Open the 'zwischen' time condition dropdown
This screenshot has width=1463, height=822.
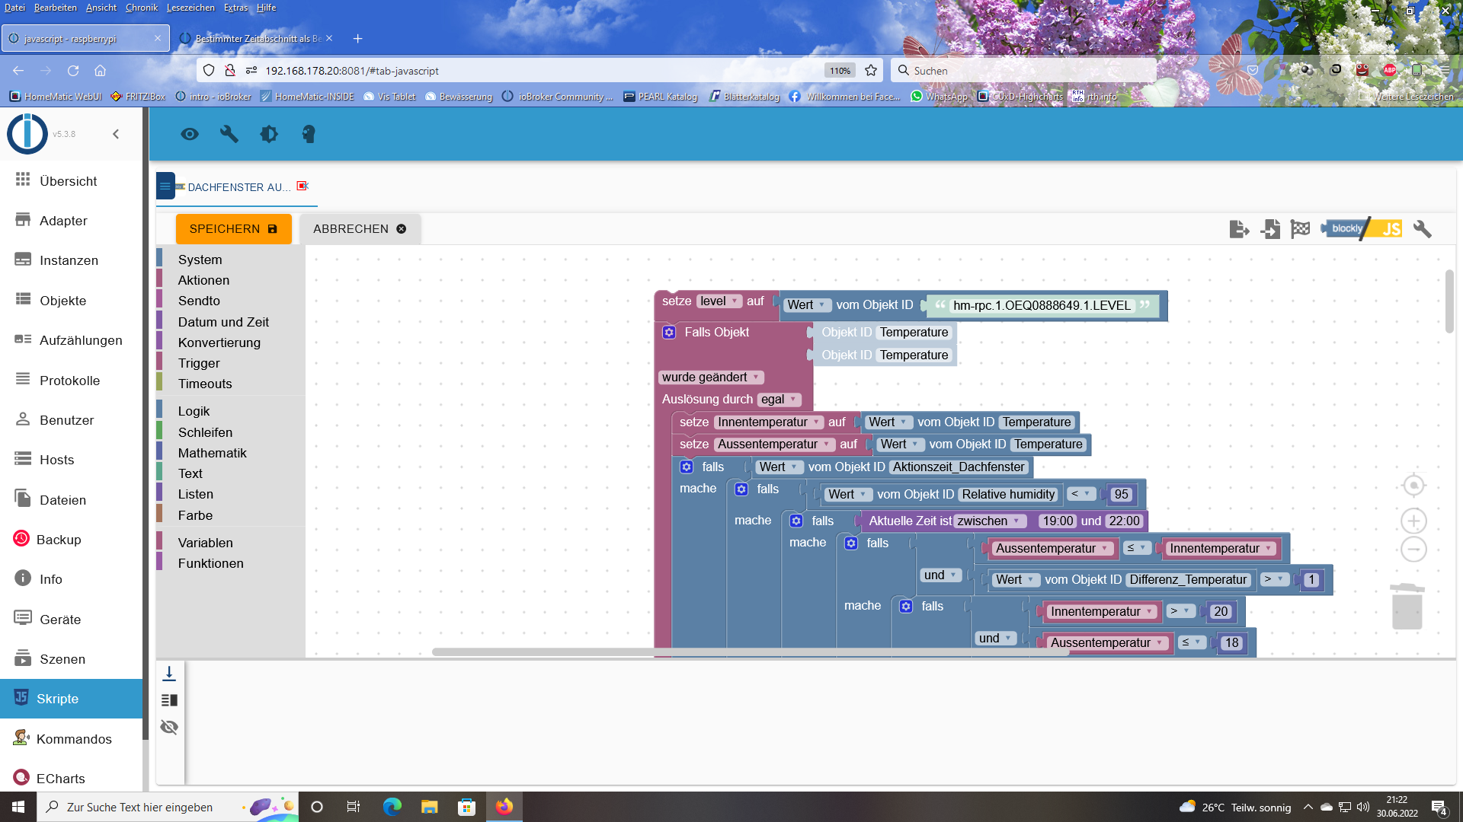(988, 521)
